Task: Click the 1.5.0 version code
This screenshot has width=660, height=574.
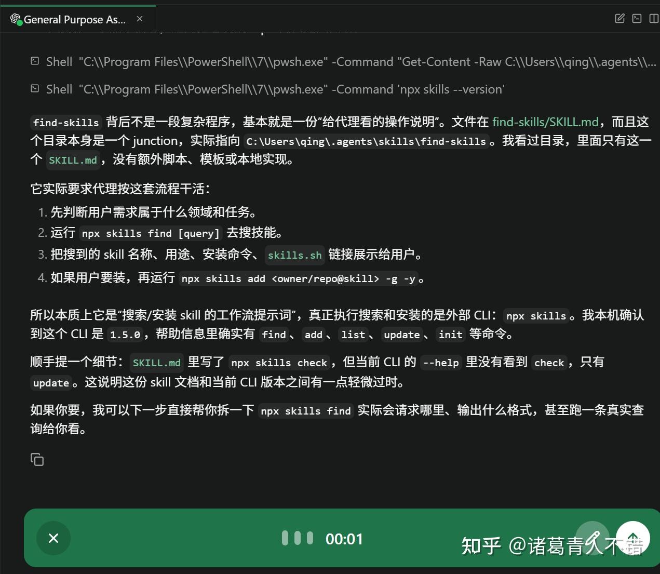Action: point(125,335)
